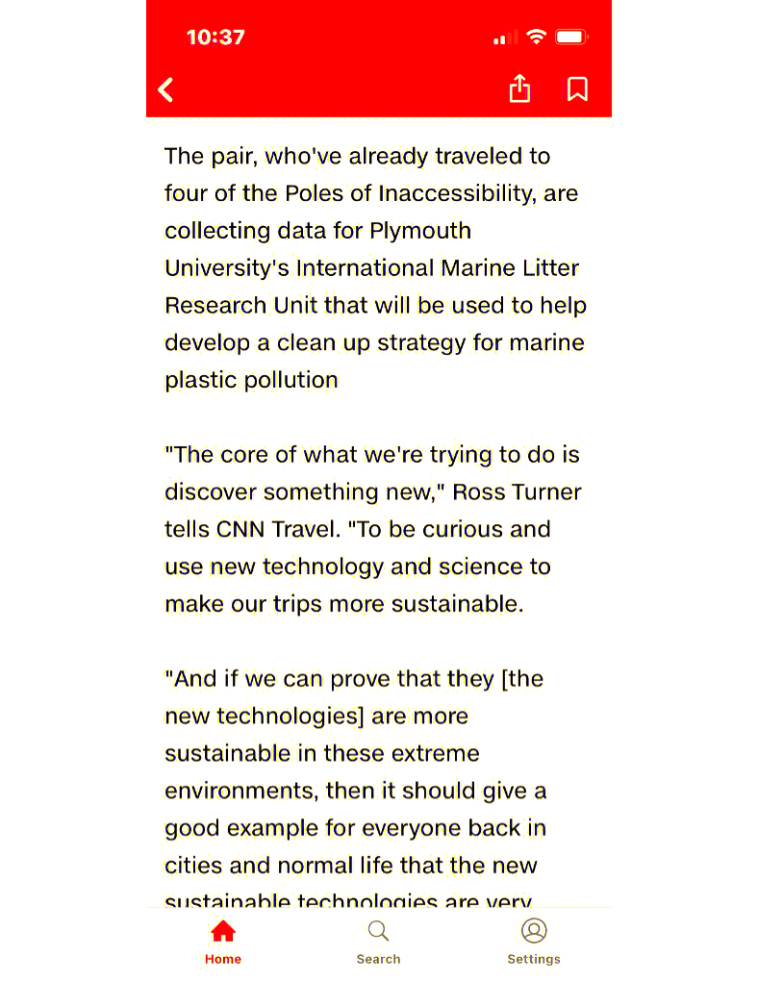Viewport: 758px width, 982px height.
Task: Bookmark this article
Action: 577,88
